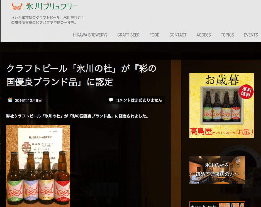Click the article headline about 彩の国優良ブランド品
261x207 pixels.
coord(81,75)
